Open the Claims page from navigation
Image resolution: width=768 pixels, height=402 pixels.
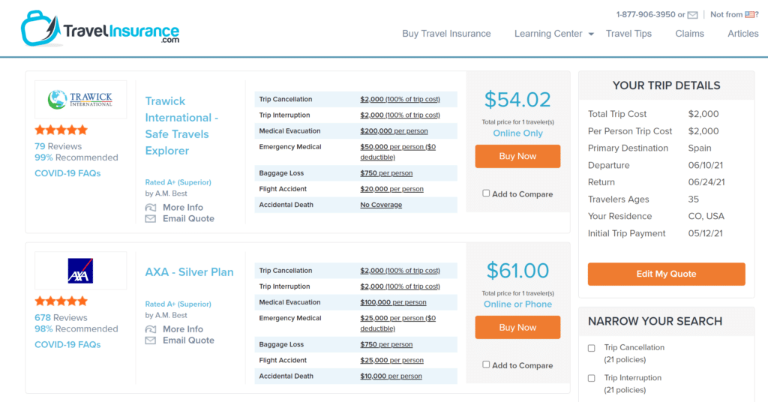point(689,34)
